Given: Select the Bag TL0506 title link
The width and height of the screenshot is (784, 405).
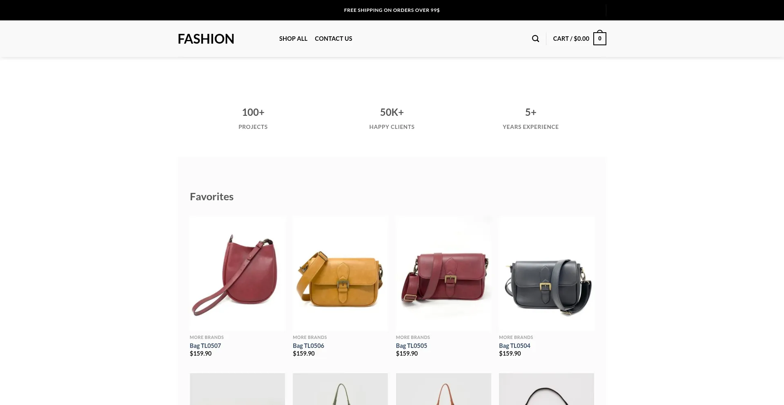Looking at the screenshot, I should click(308, 345).
